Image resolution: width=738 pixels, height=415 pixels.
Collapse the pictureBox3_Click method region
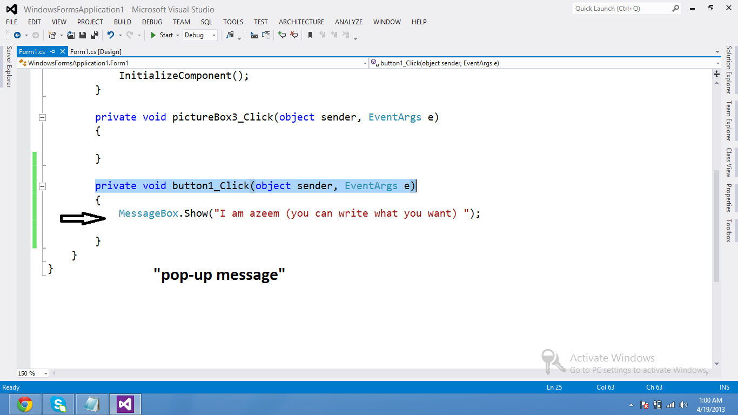[x=42, y=117]
